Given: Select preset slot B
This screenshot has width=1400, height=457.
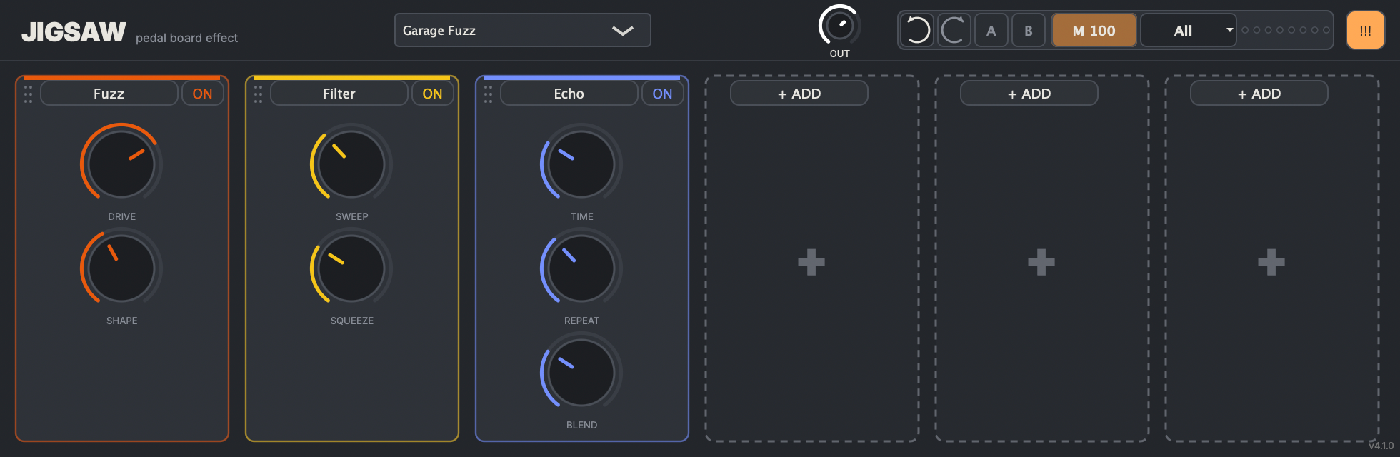Looking at the screenshot, I should [x=1029, y=31].
